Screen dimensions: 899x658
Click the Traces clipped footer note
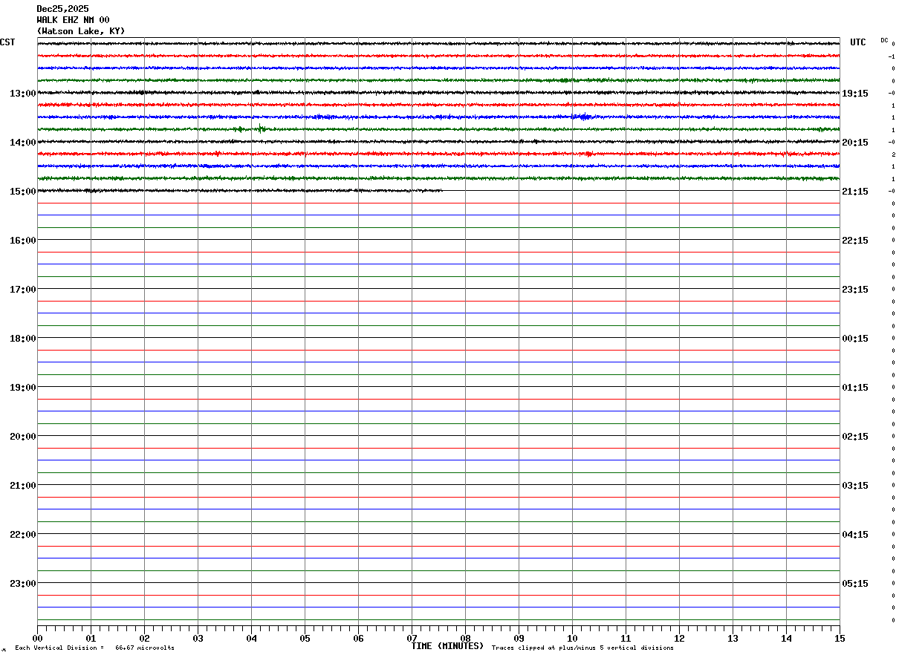point(582,648)
